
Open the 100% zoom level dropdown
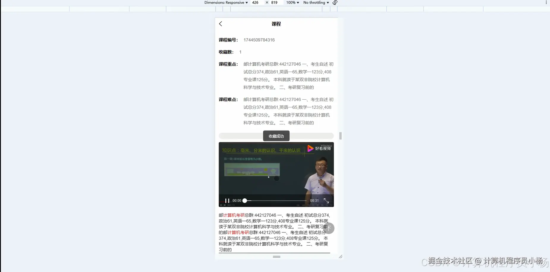(x=292, y=2)
